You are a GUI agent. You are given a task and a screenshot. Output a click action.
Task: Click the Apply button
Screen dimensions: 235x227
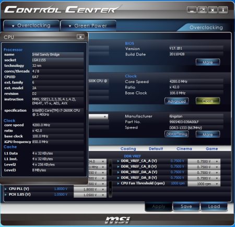pyautogui.click(x=159, y=207)
